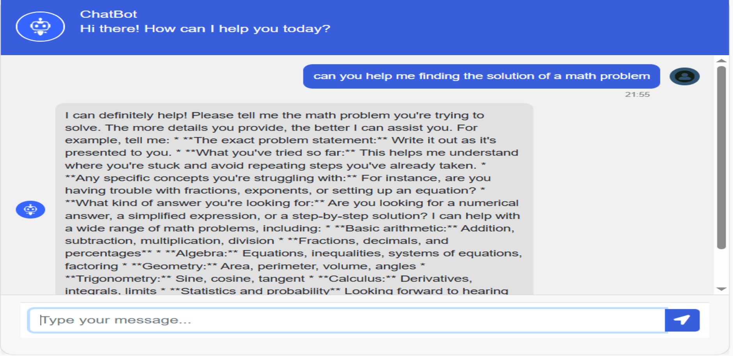Click '**What you've tried so far:**' text
The height and width of the screenshot is (356, 733).
[x=270, y=153]
